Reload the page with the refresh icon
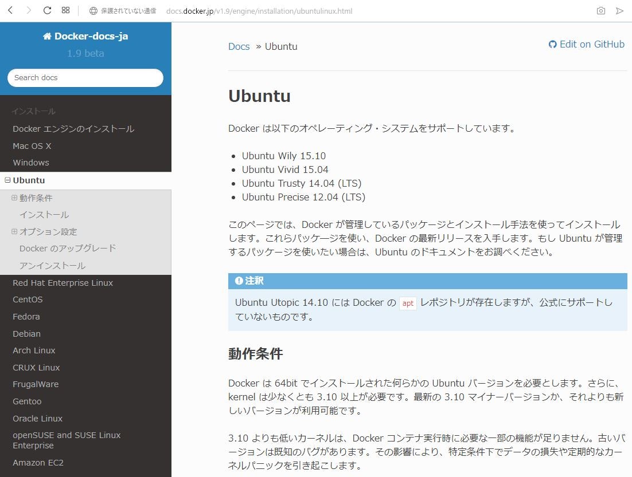632x477 pixels. pyautogui.click(x=47, y=10)
